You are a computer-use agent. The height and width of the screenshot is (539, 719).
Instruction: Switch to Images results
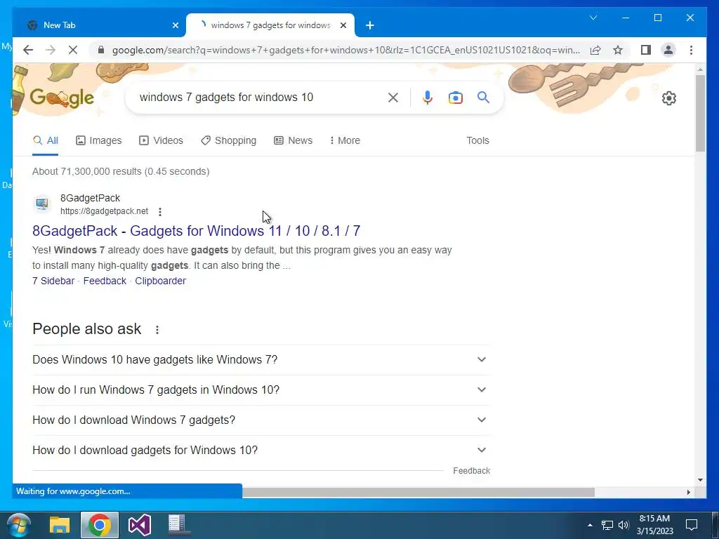click(98, 140)
